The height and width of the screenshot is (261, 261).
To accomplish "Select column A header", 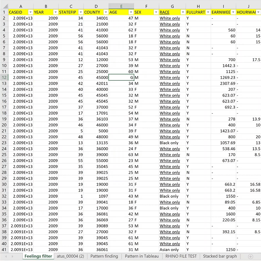I will click(x=21, y=6).
